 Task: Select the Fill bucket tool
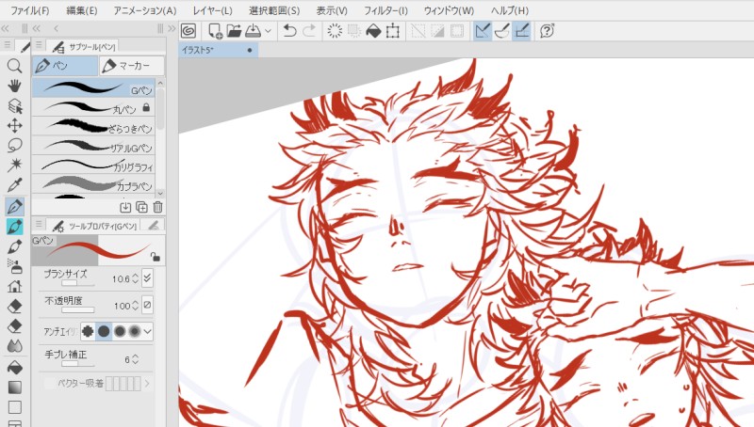click(x=14, y=368)
